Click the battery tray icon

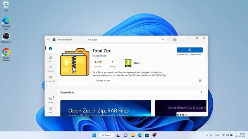[x=231, y=135]
